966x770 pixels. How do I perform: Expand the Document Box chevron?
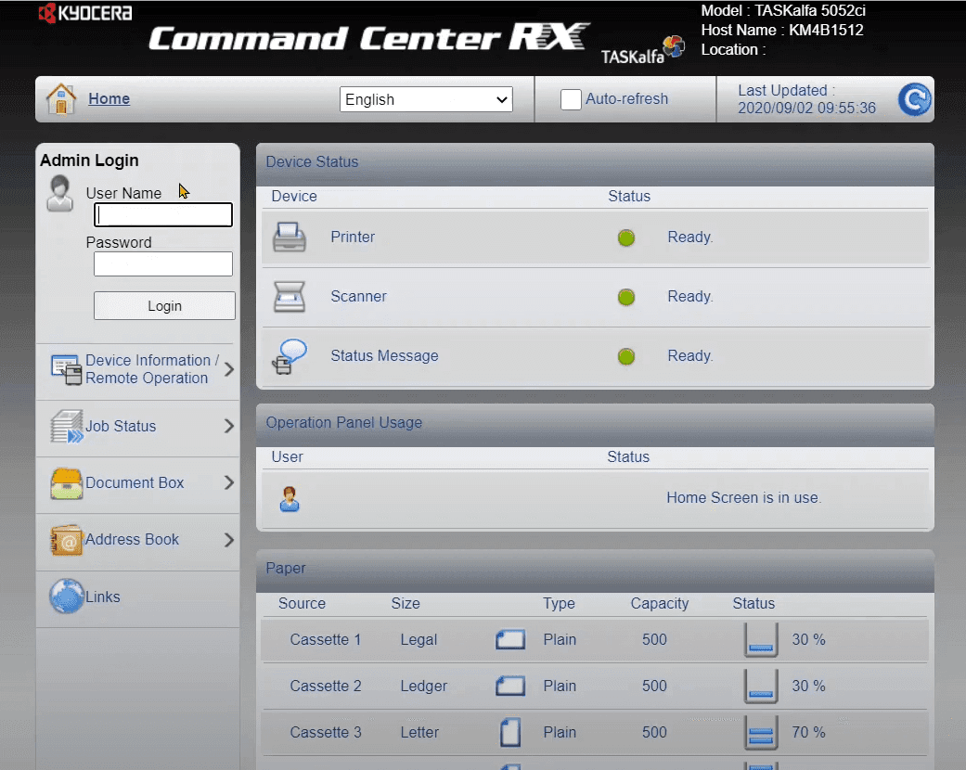tap(229, 483)
